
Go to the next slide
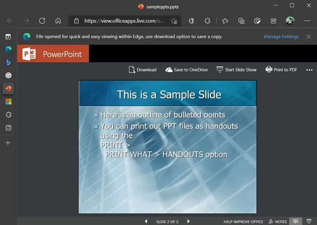point(188,221)
